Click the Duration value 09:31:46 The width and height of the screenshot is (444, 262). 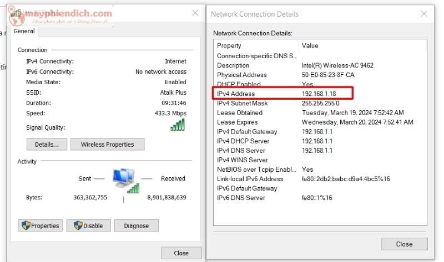pyautogui.click(x=174, y=103)
